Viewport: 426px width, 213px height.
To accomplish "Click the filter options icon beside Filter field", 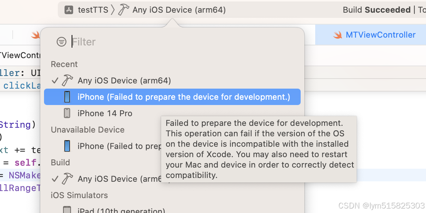I will 62,42.
